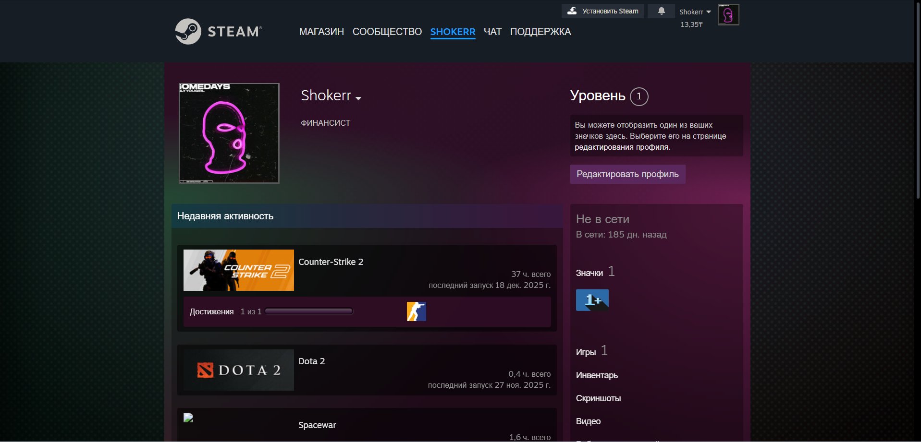Click the 'Уровень' level heading

(598, 96)
